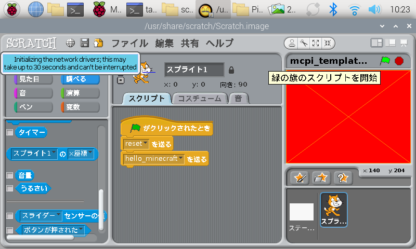Choose new sprite from file folder icon
416x249 pixels.
coord(321,177)
